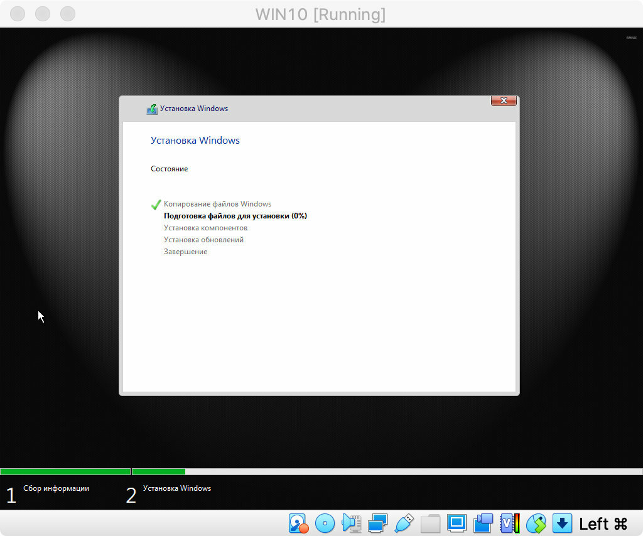This screenshot has width=643, height=536.
Task: Click the USB devices indicator
Action: click(x=404, y=523)
